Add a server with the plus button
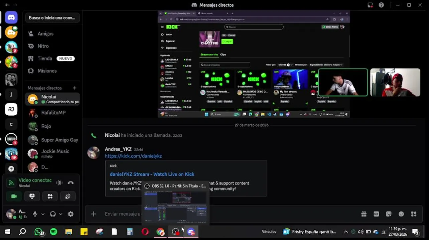The image size is (429, 240). coord(11,169)
